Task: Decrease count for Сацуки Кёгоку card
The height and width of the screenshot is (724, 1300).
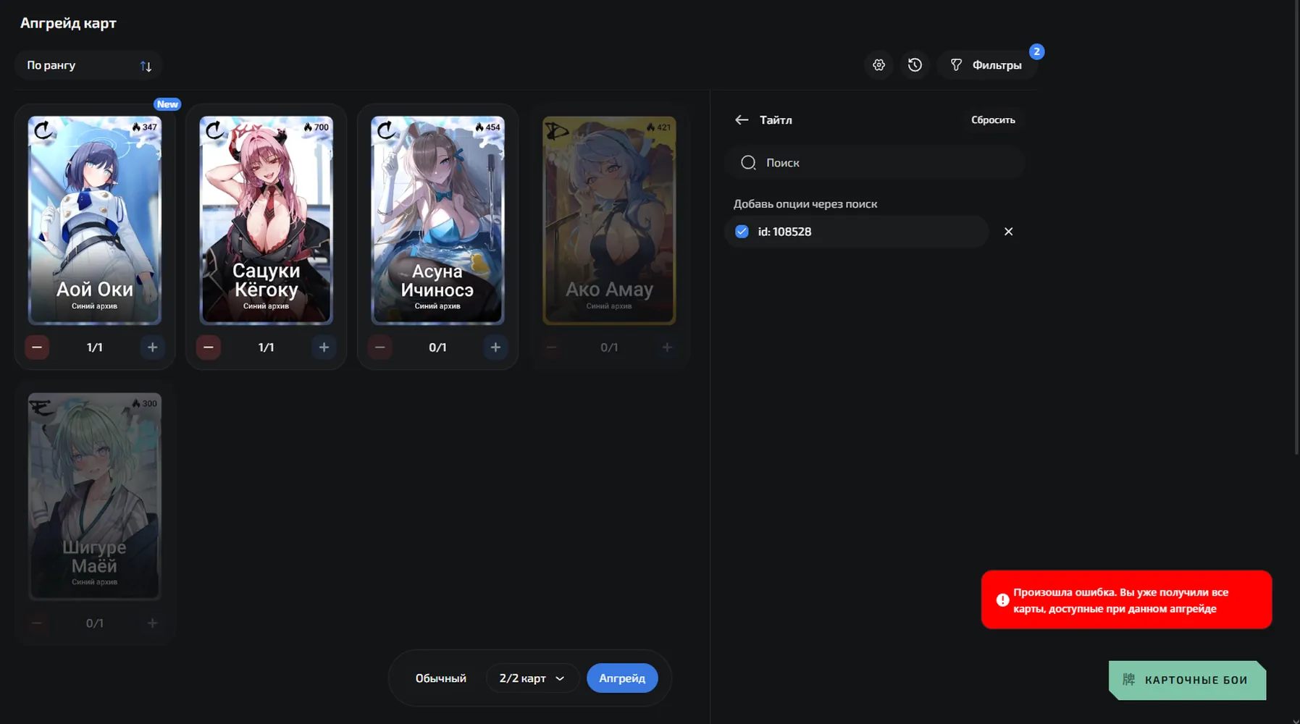Action: coord(209,348)
